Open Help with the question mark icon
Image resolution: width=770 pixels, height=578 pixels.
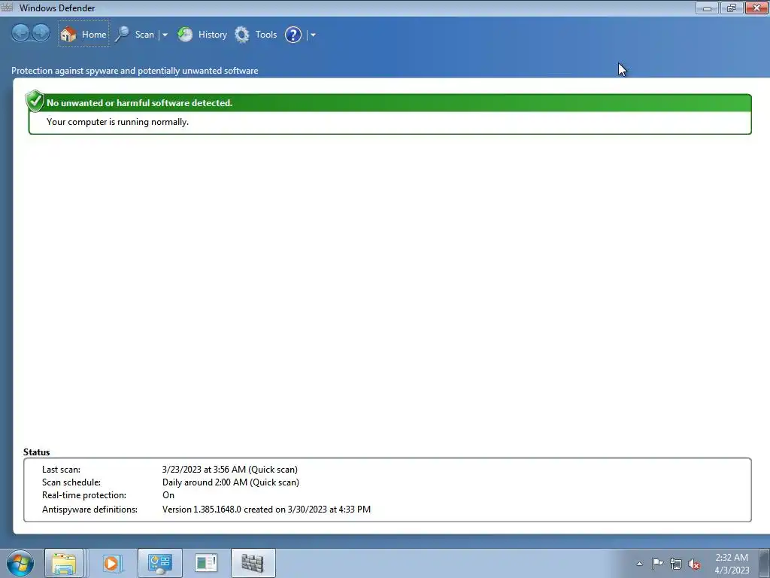click(293, 35)
